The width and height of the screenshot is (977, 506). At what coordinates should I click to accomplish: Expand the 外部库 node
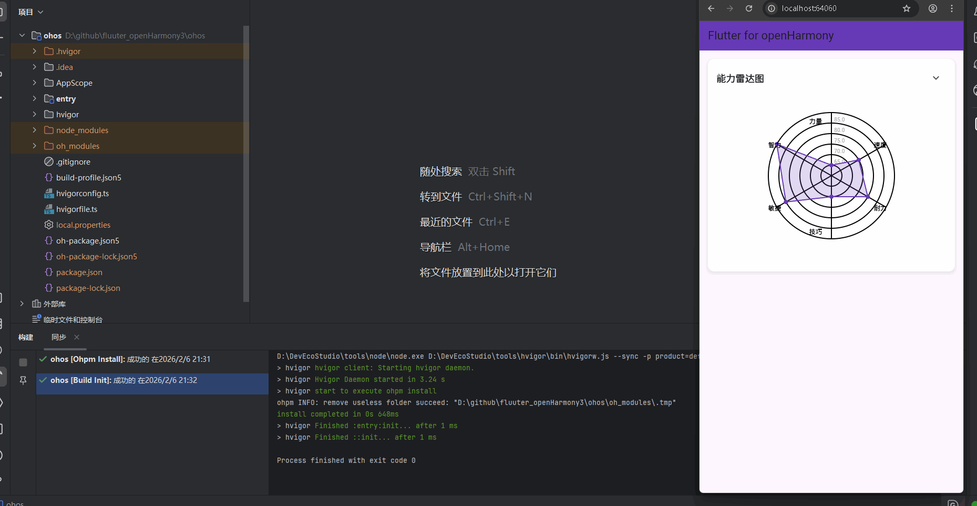pos(22,303)
